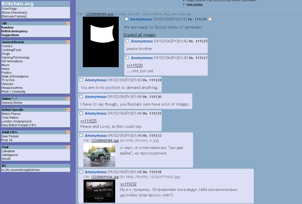Screen dimensions: 302x204
Task: Click the white flag thumbnail image
Action: click(x=101, y=42)
